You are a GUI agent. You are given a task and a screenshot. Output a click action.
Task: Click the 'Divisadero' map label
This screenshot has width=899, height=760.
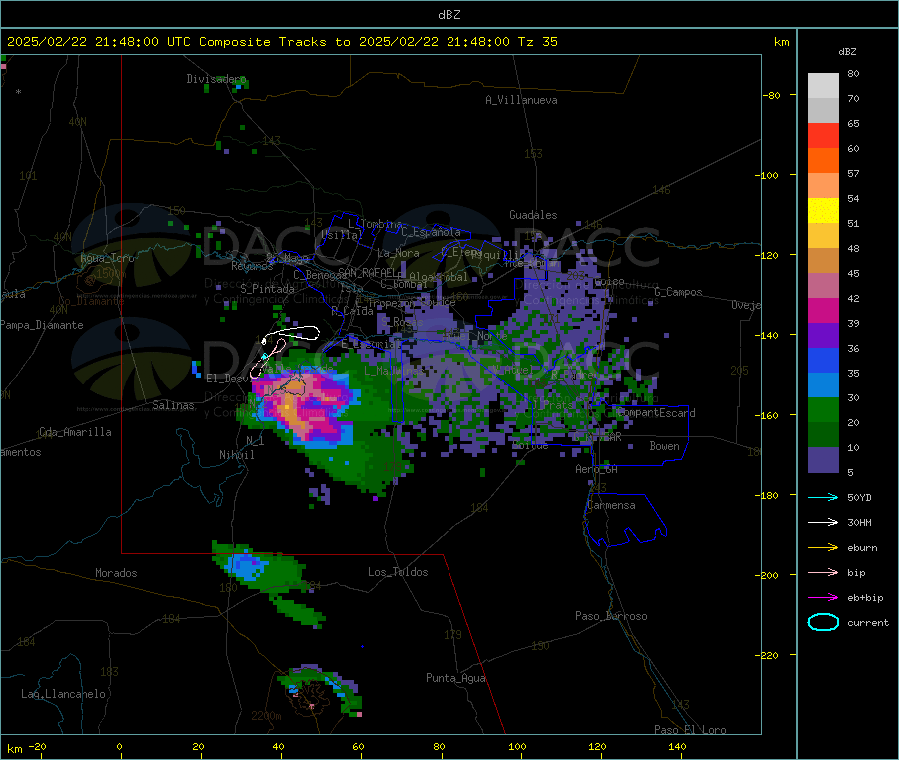click(216, 79)
